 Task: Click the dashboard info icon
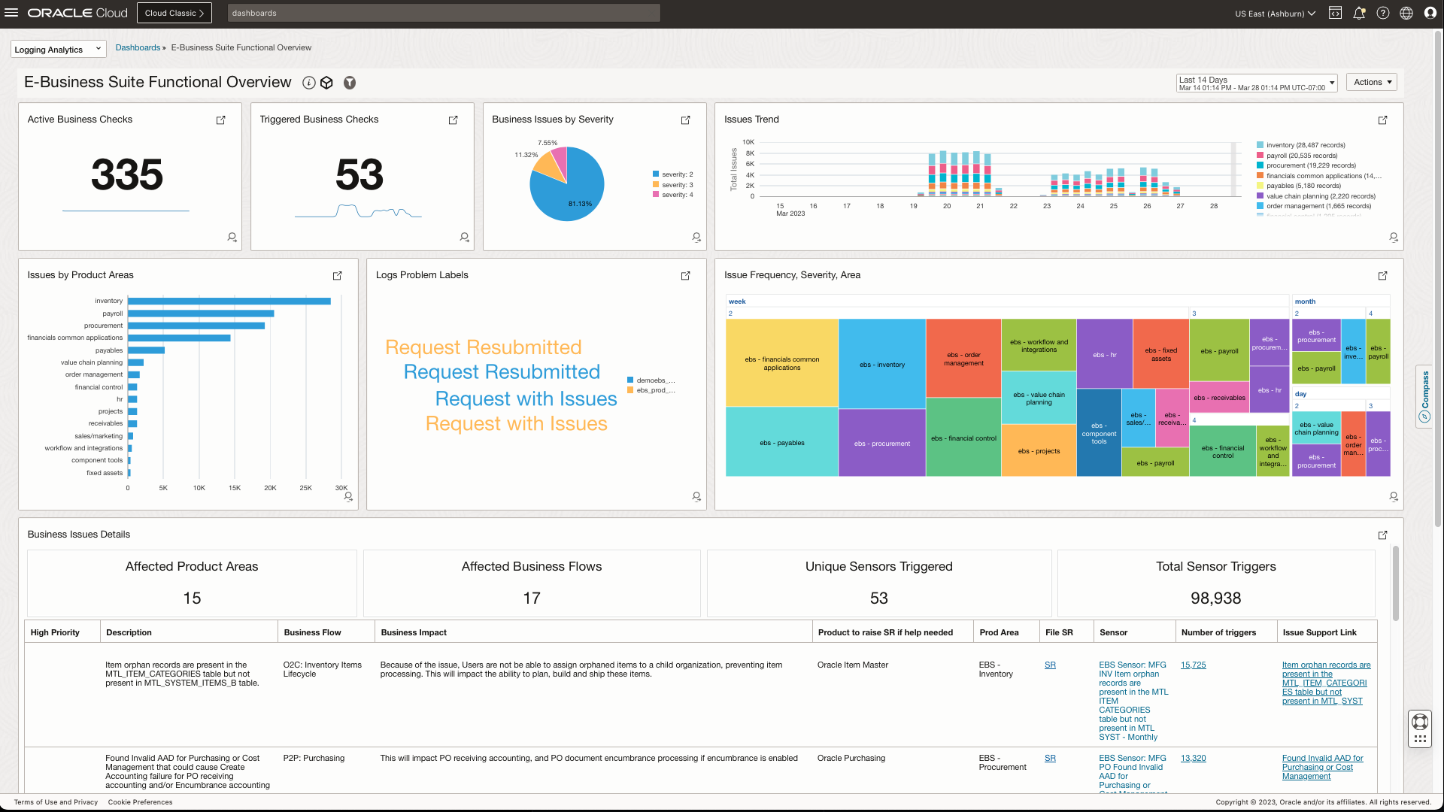coord(308,83)
